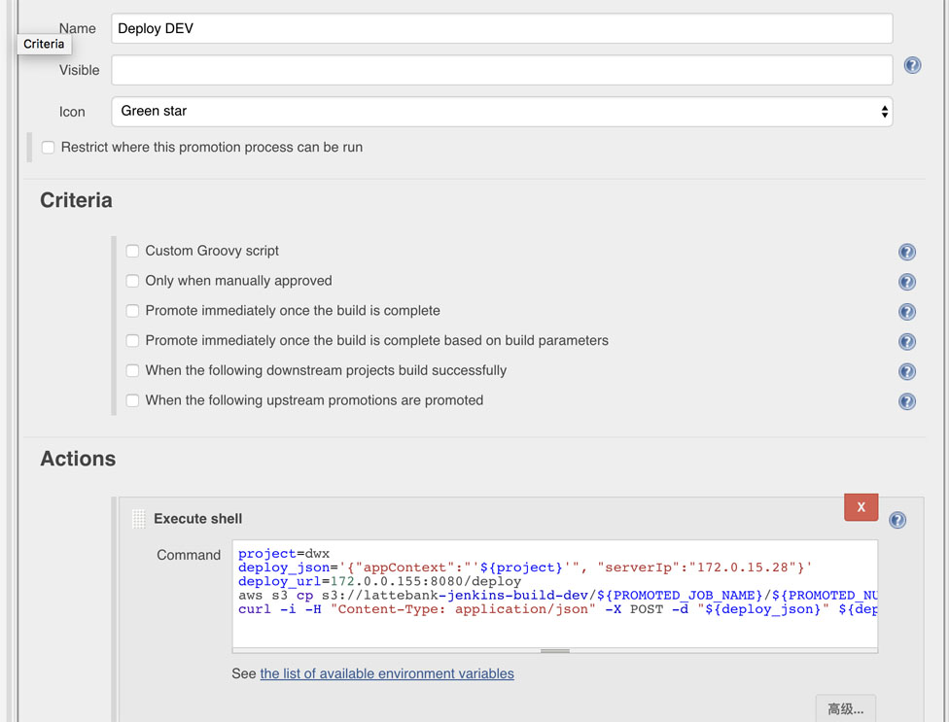Focus the empty Visible text field
The height and width of the screenshot is (722, 949).
click(502, 70)
